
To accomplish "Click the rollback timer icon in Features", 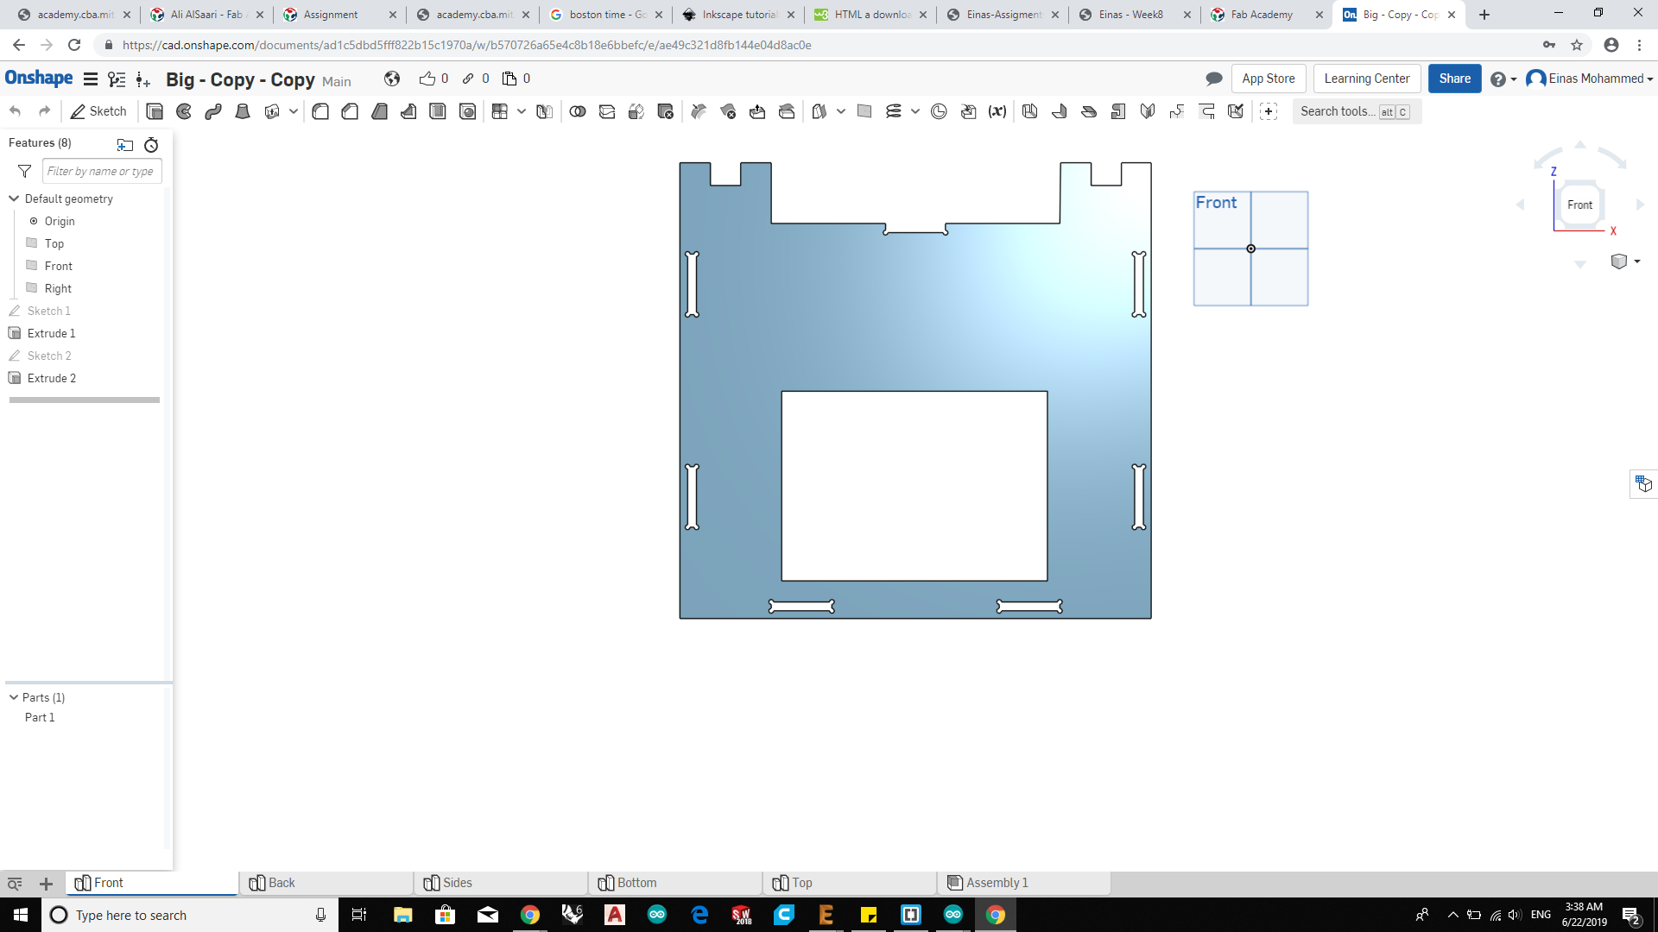I will (x=151, y=144).
